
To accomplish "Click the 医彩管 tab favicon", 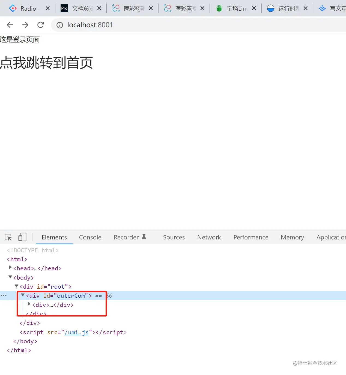I will pos(168,8).
